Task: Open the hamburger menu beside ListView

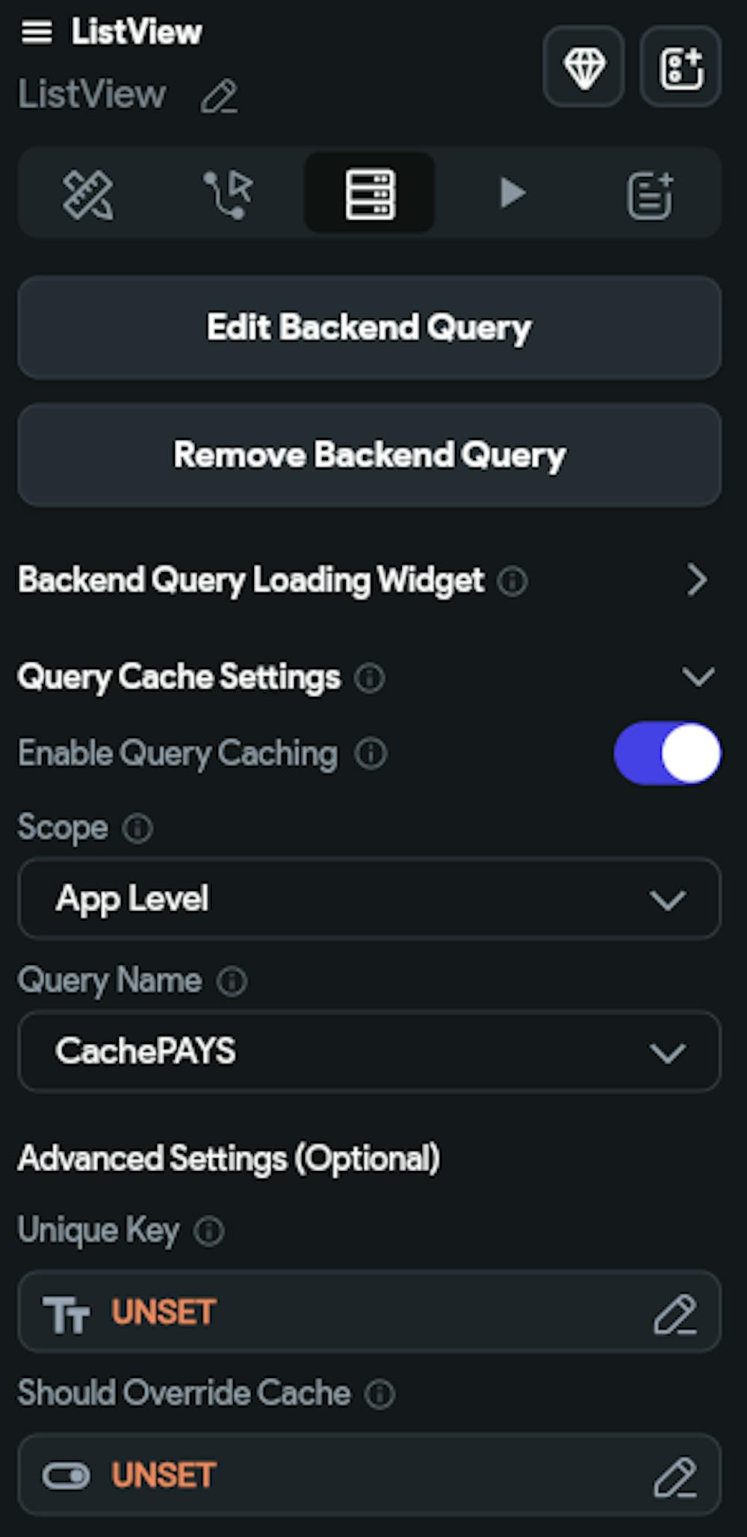Action: coord(37,31)
